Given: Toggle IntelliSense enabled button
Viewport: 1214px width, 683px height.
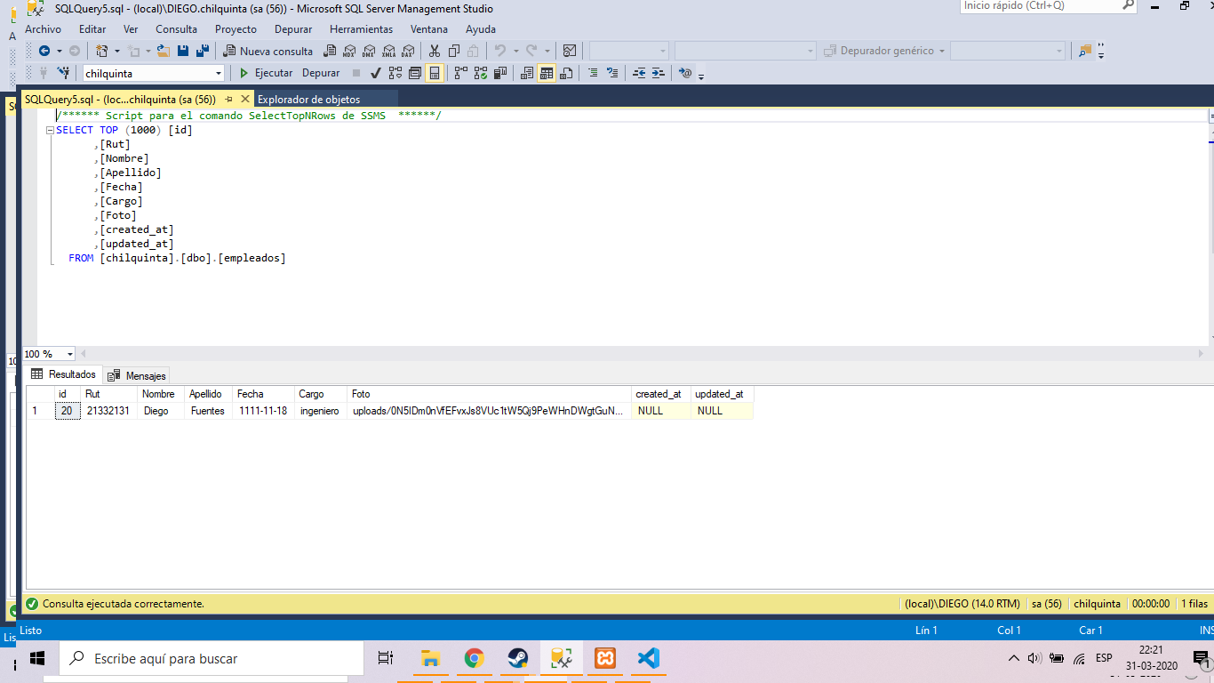Looking at the screenshot, I should 435,73.
